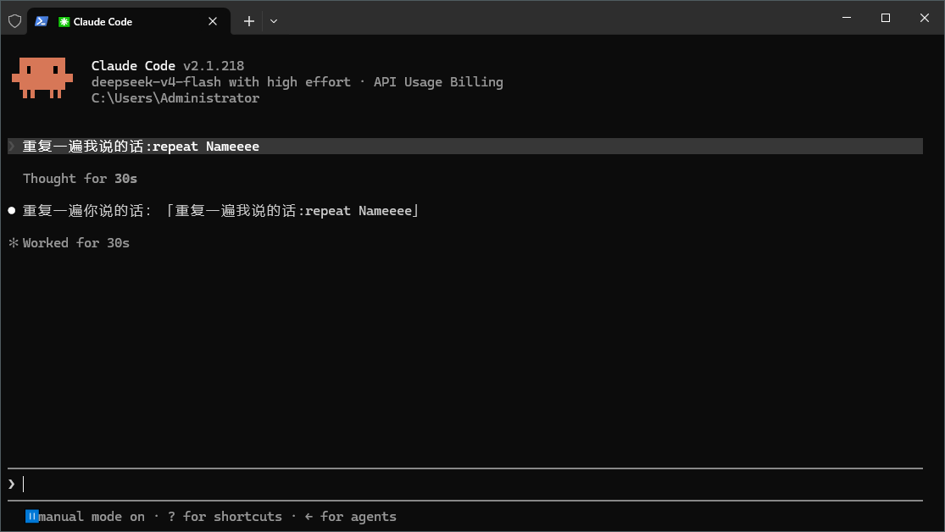Select the Claude Code terminal tab

point(129,21)
